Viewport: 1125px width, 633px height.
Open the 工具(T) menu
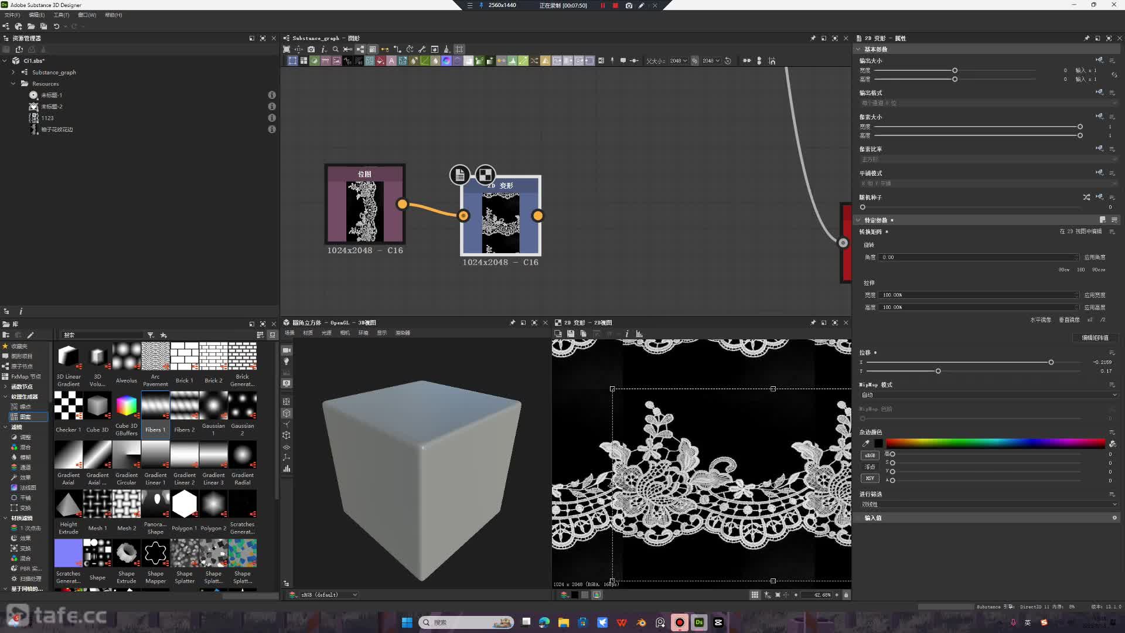pos(62,15)
